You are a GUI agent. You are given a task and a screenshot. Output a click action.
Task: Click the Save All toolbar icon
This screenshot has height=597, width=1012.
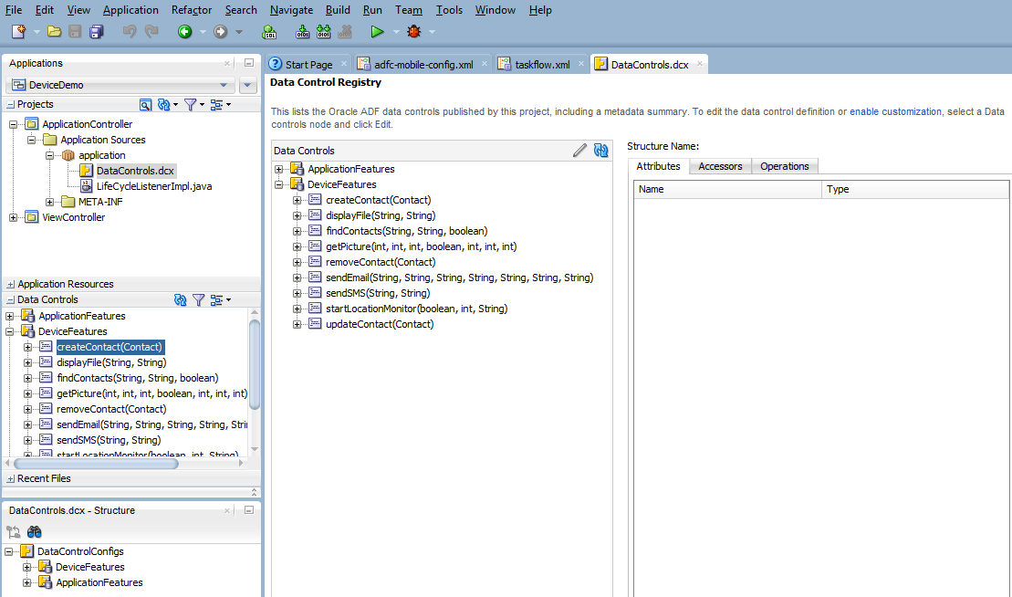[x=97, y=32]
